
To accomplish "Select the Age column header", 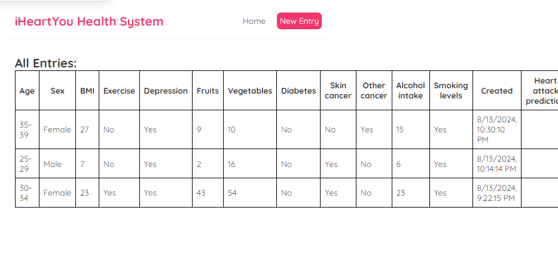I will pyautogui.click(x=27, y=91).
